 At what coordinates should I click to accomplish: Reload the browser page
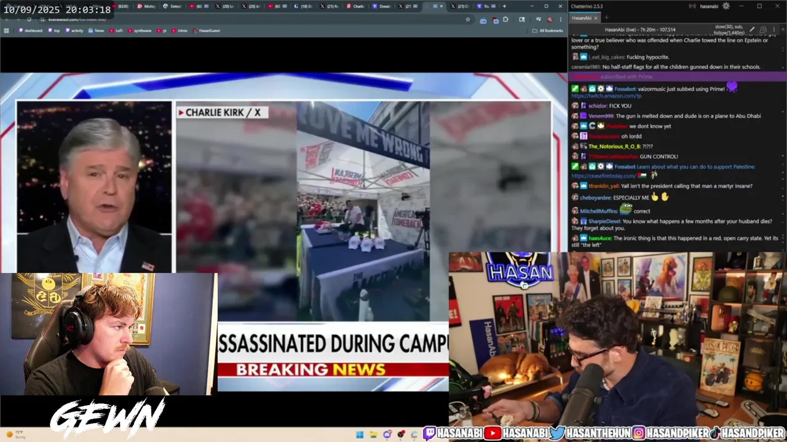tap(28, 19)
